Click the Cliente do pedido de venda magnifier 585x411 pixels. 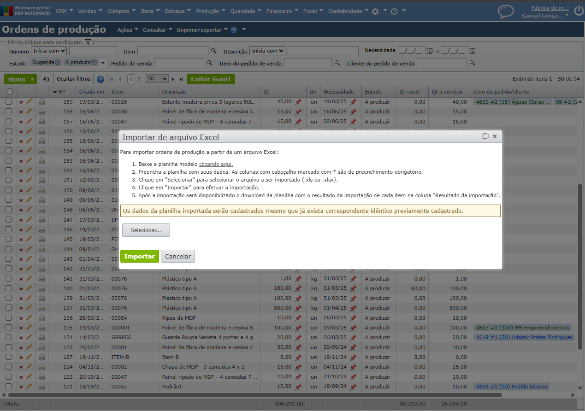(472, 63)
